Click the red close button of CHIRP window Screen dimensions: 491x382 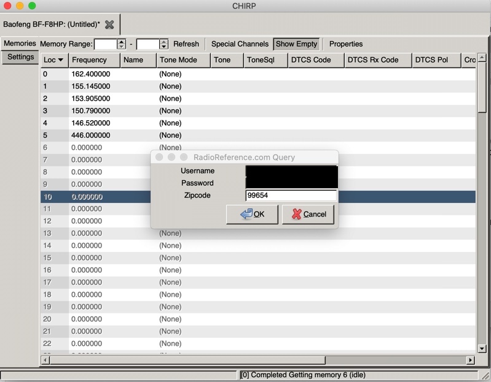[7, 6]
